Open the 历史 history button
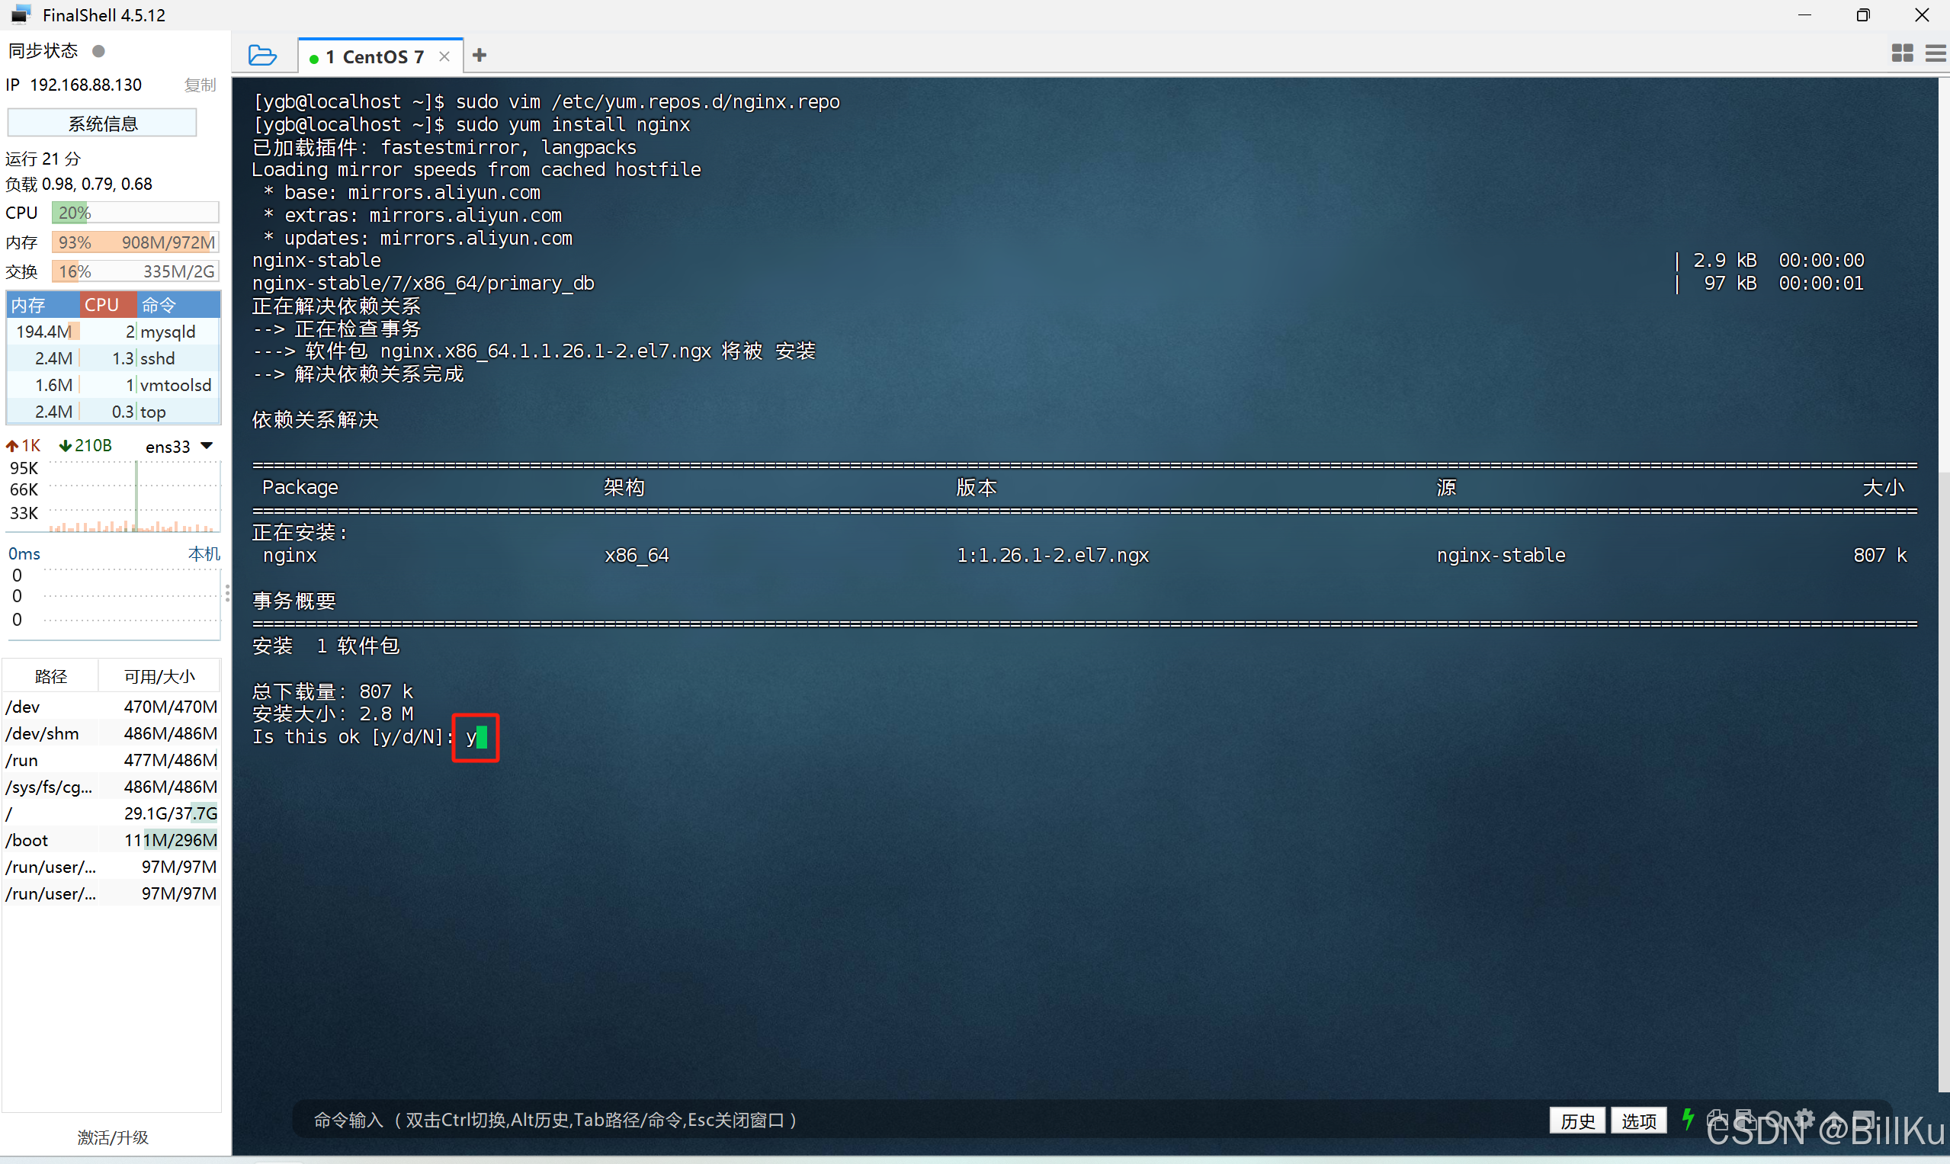This screenshot has width=1950, height=1164. click(1577, 1120)
